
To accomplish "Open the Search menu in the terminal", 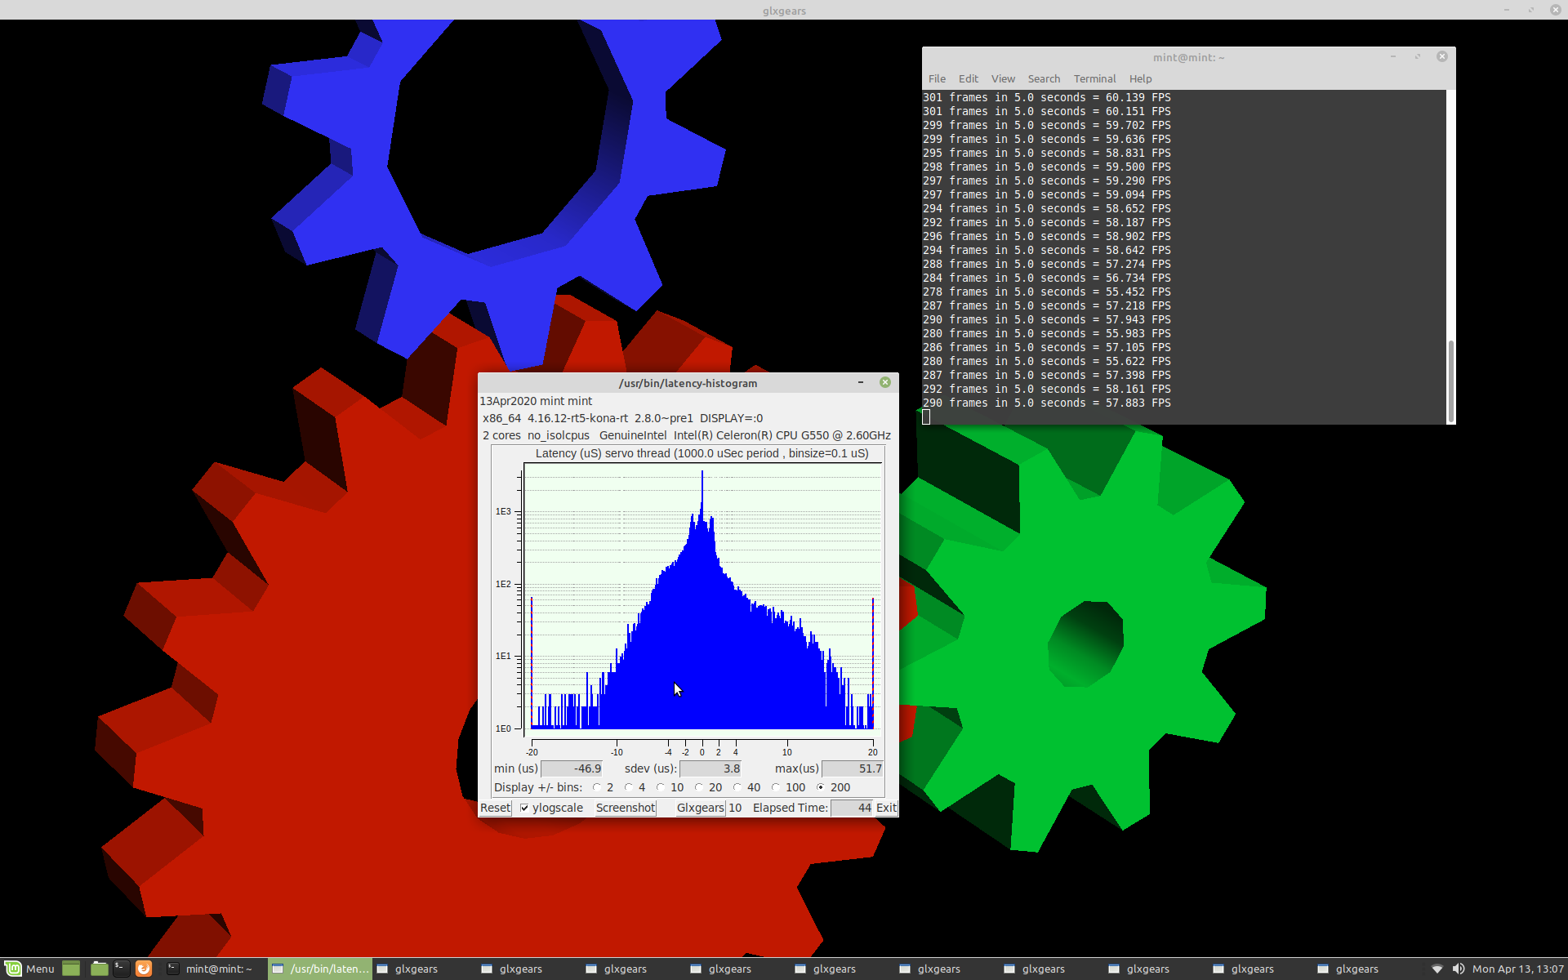I will [1044, 78].
